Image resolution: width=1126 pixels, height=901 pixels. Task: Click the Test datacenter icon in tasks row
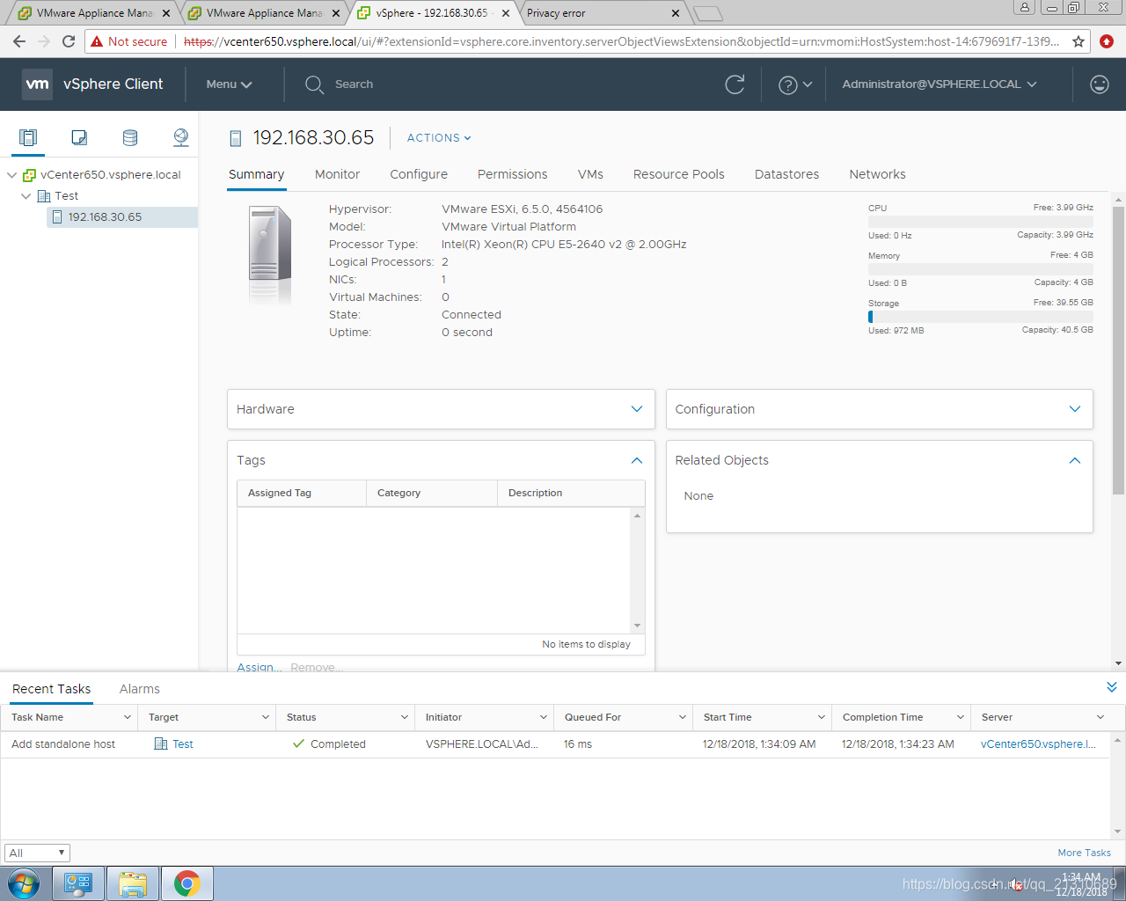pos(161,744)
